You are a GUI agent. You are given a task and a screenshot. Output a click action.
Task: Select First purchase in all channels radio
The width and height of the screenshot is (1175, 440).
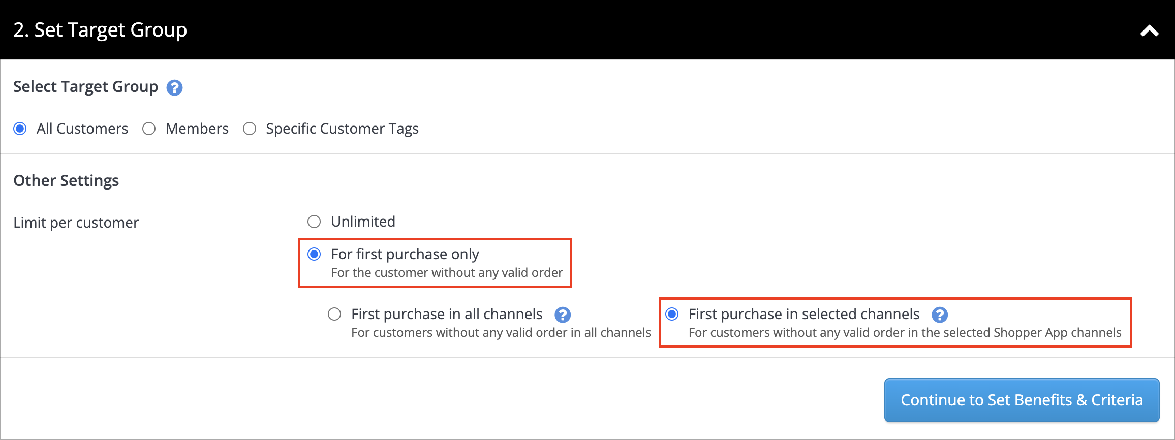tap(334, 314)
